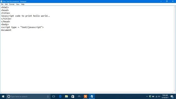The image size is (176, 99).
Task: Click the '</head>' closing tag line
Action: (5, 21)
